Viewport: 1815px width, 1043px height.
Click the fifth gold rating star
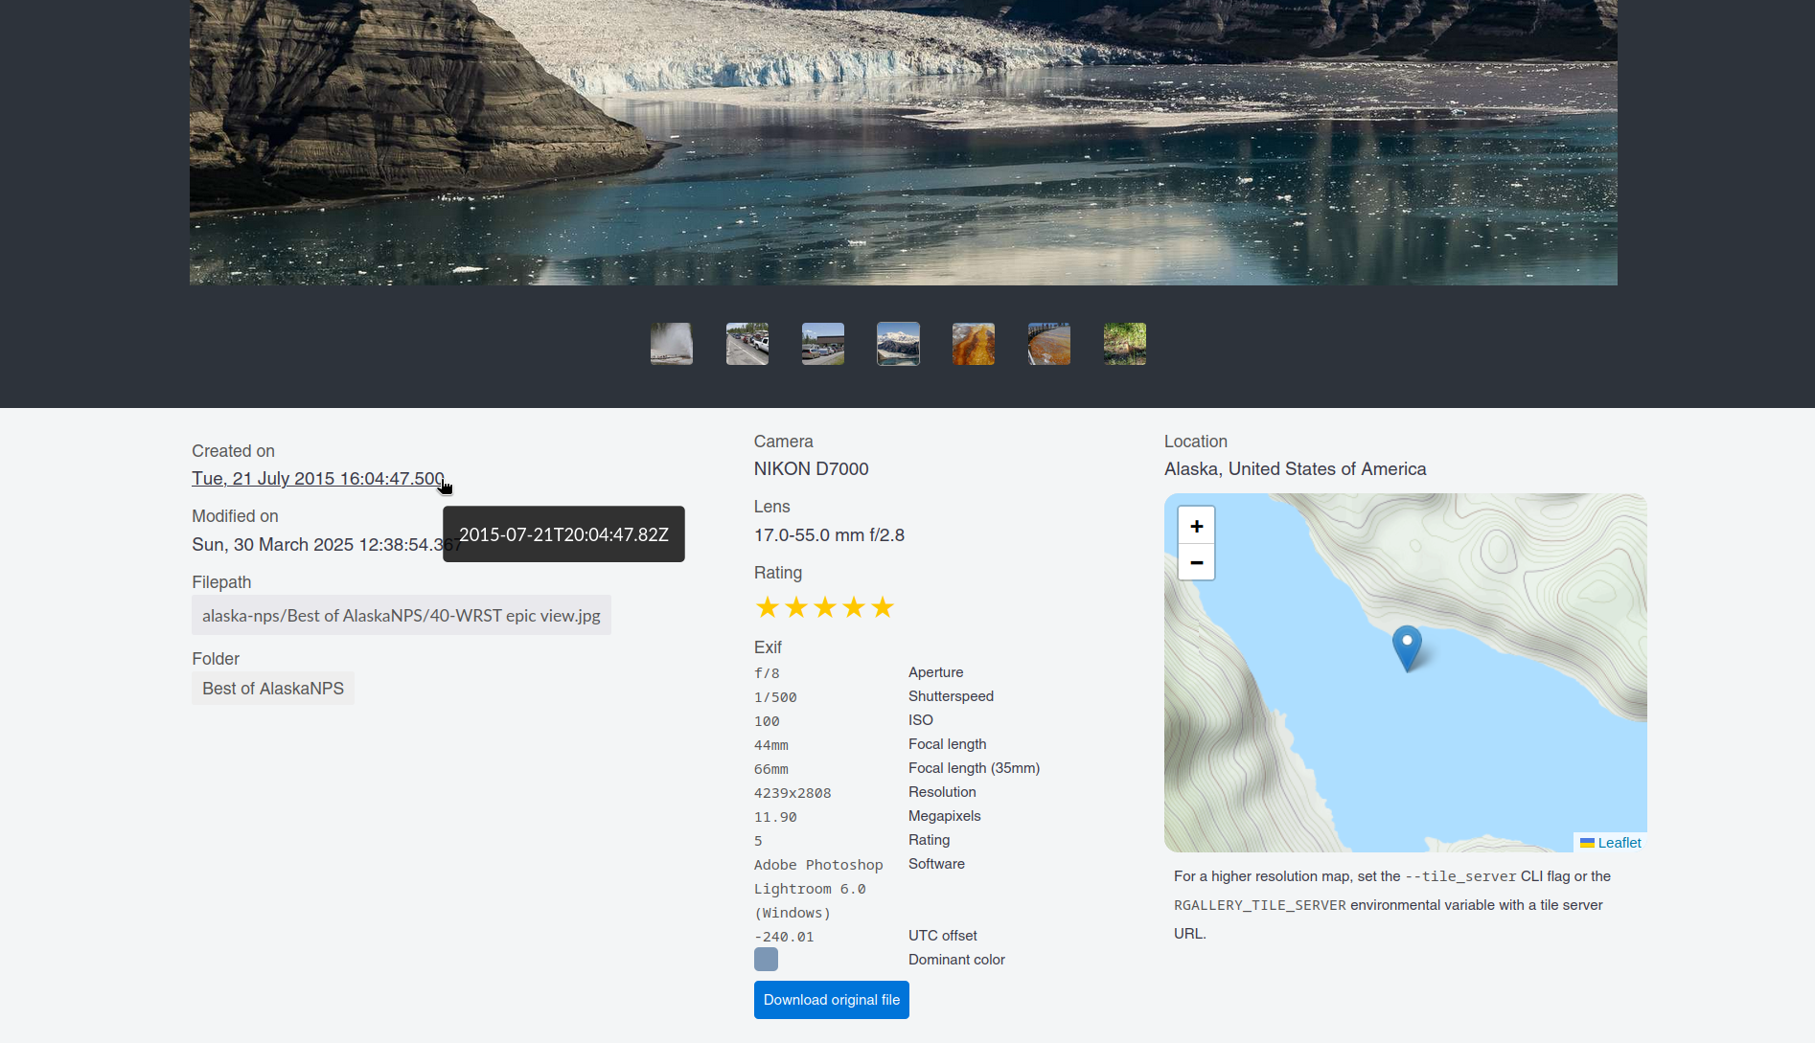(x=883, y=607)
